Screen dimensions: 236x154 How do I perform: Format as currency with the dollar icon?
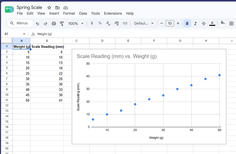92,23
